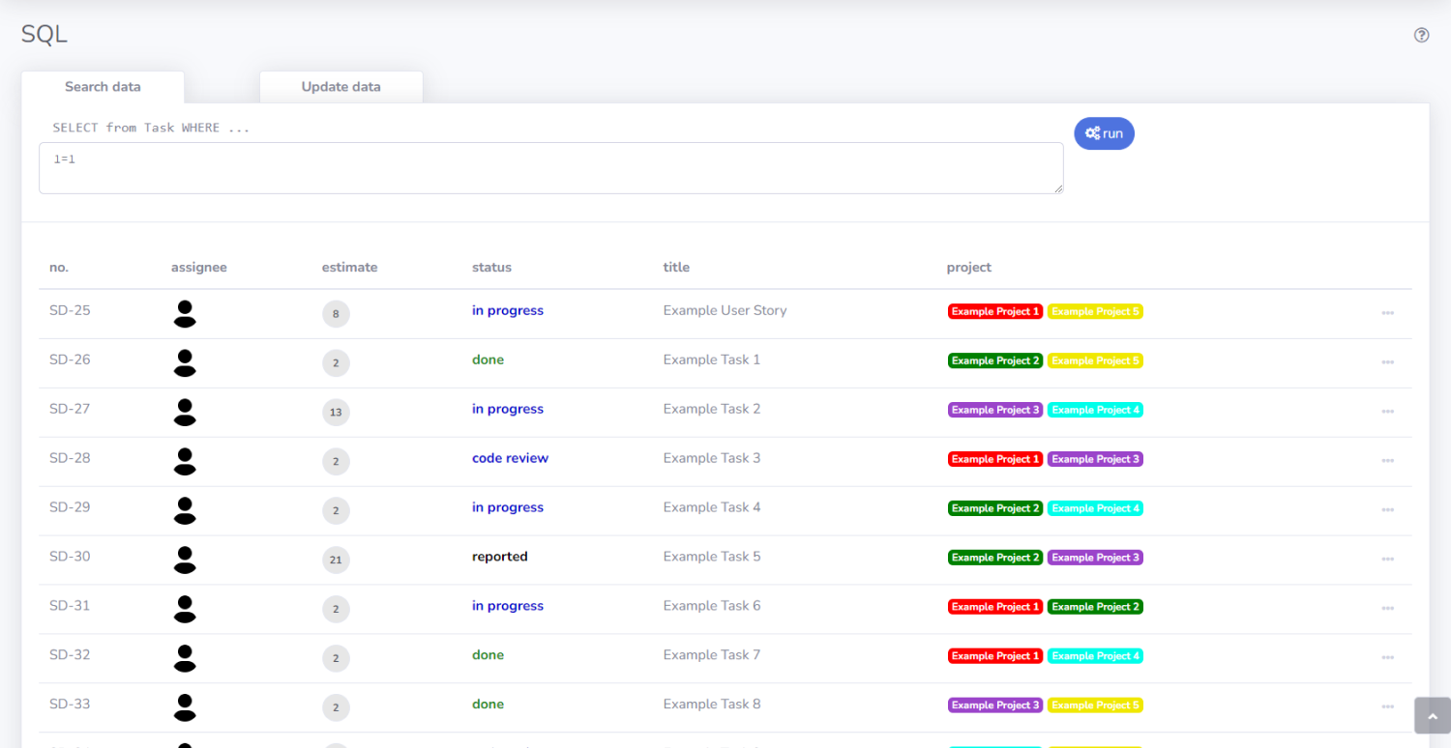The width and height of the screenshot is (1451, 748).
Task: Click estimate badge 8 in SD-25 row
Action: click(336, 314)
